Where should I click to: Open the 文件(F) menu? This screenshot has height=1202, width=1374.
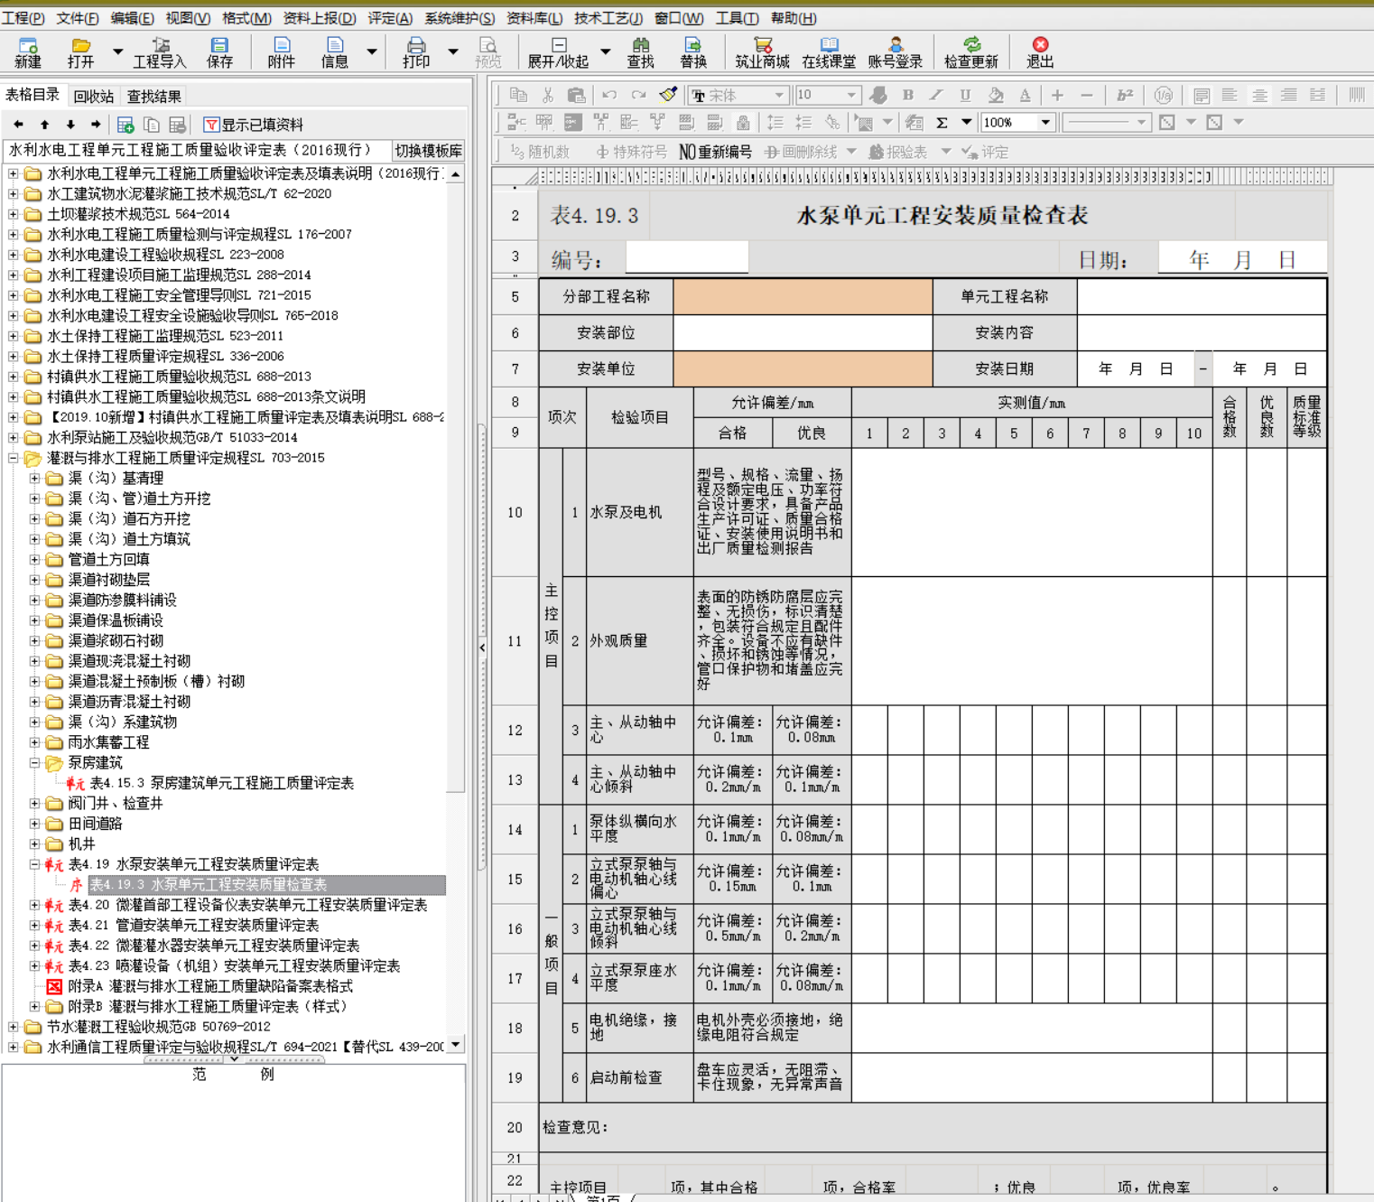pyautogui.click(x=78, y=18)
